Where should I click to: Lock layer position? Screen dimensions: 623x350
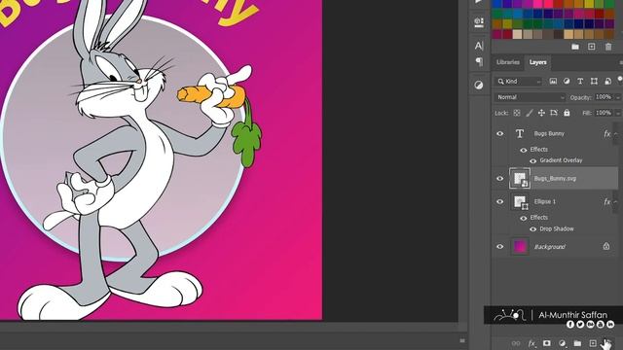(541, 113)
